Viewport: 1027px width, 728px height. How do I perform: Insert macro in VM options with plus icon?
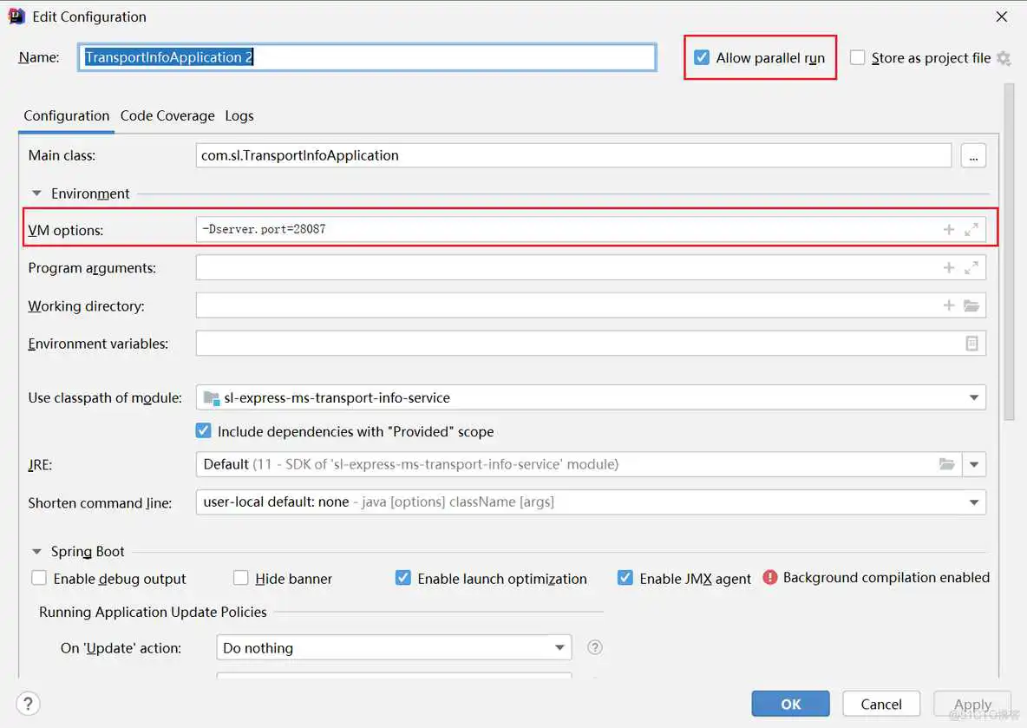pyautogui.click(x=949, y=230)
